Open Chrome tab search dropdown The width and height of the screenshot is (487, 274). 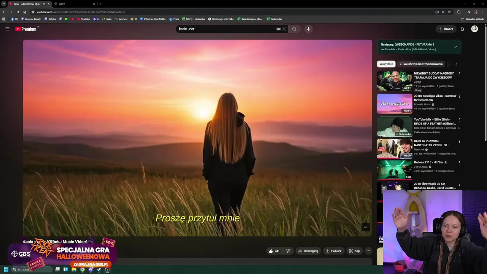3,4
